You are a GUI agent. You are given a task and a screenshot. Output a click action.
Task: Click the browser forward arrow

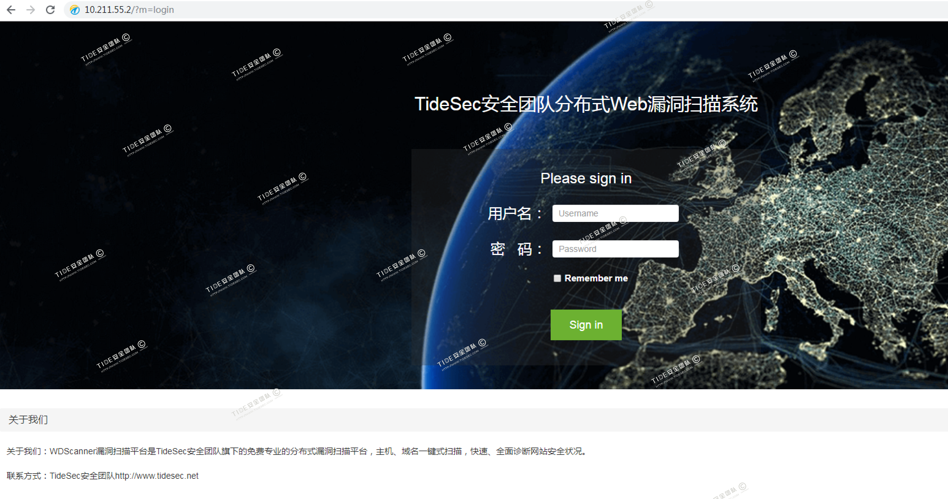pyautogui.click(x=31, y=10)
